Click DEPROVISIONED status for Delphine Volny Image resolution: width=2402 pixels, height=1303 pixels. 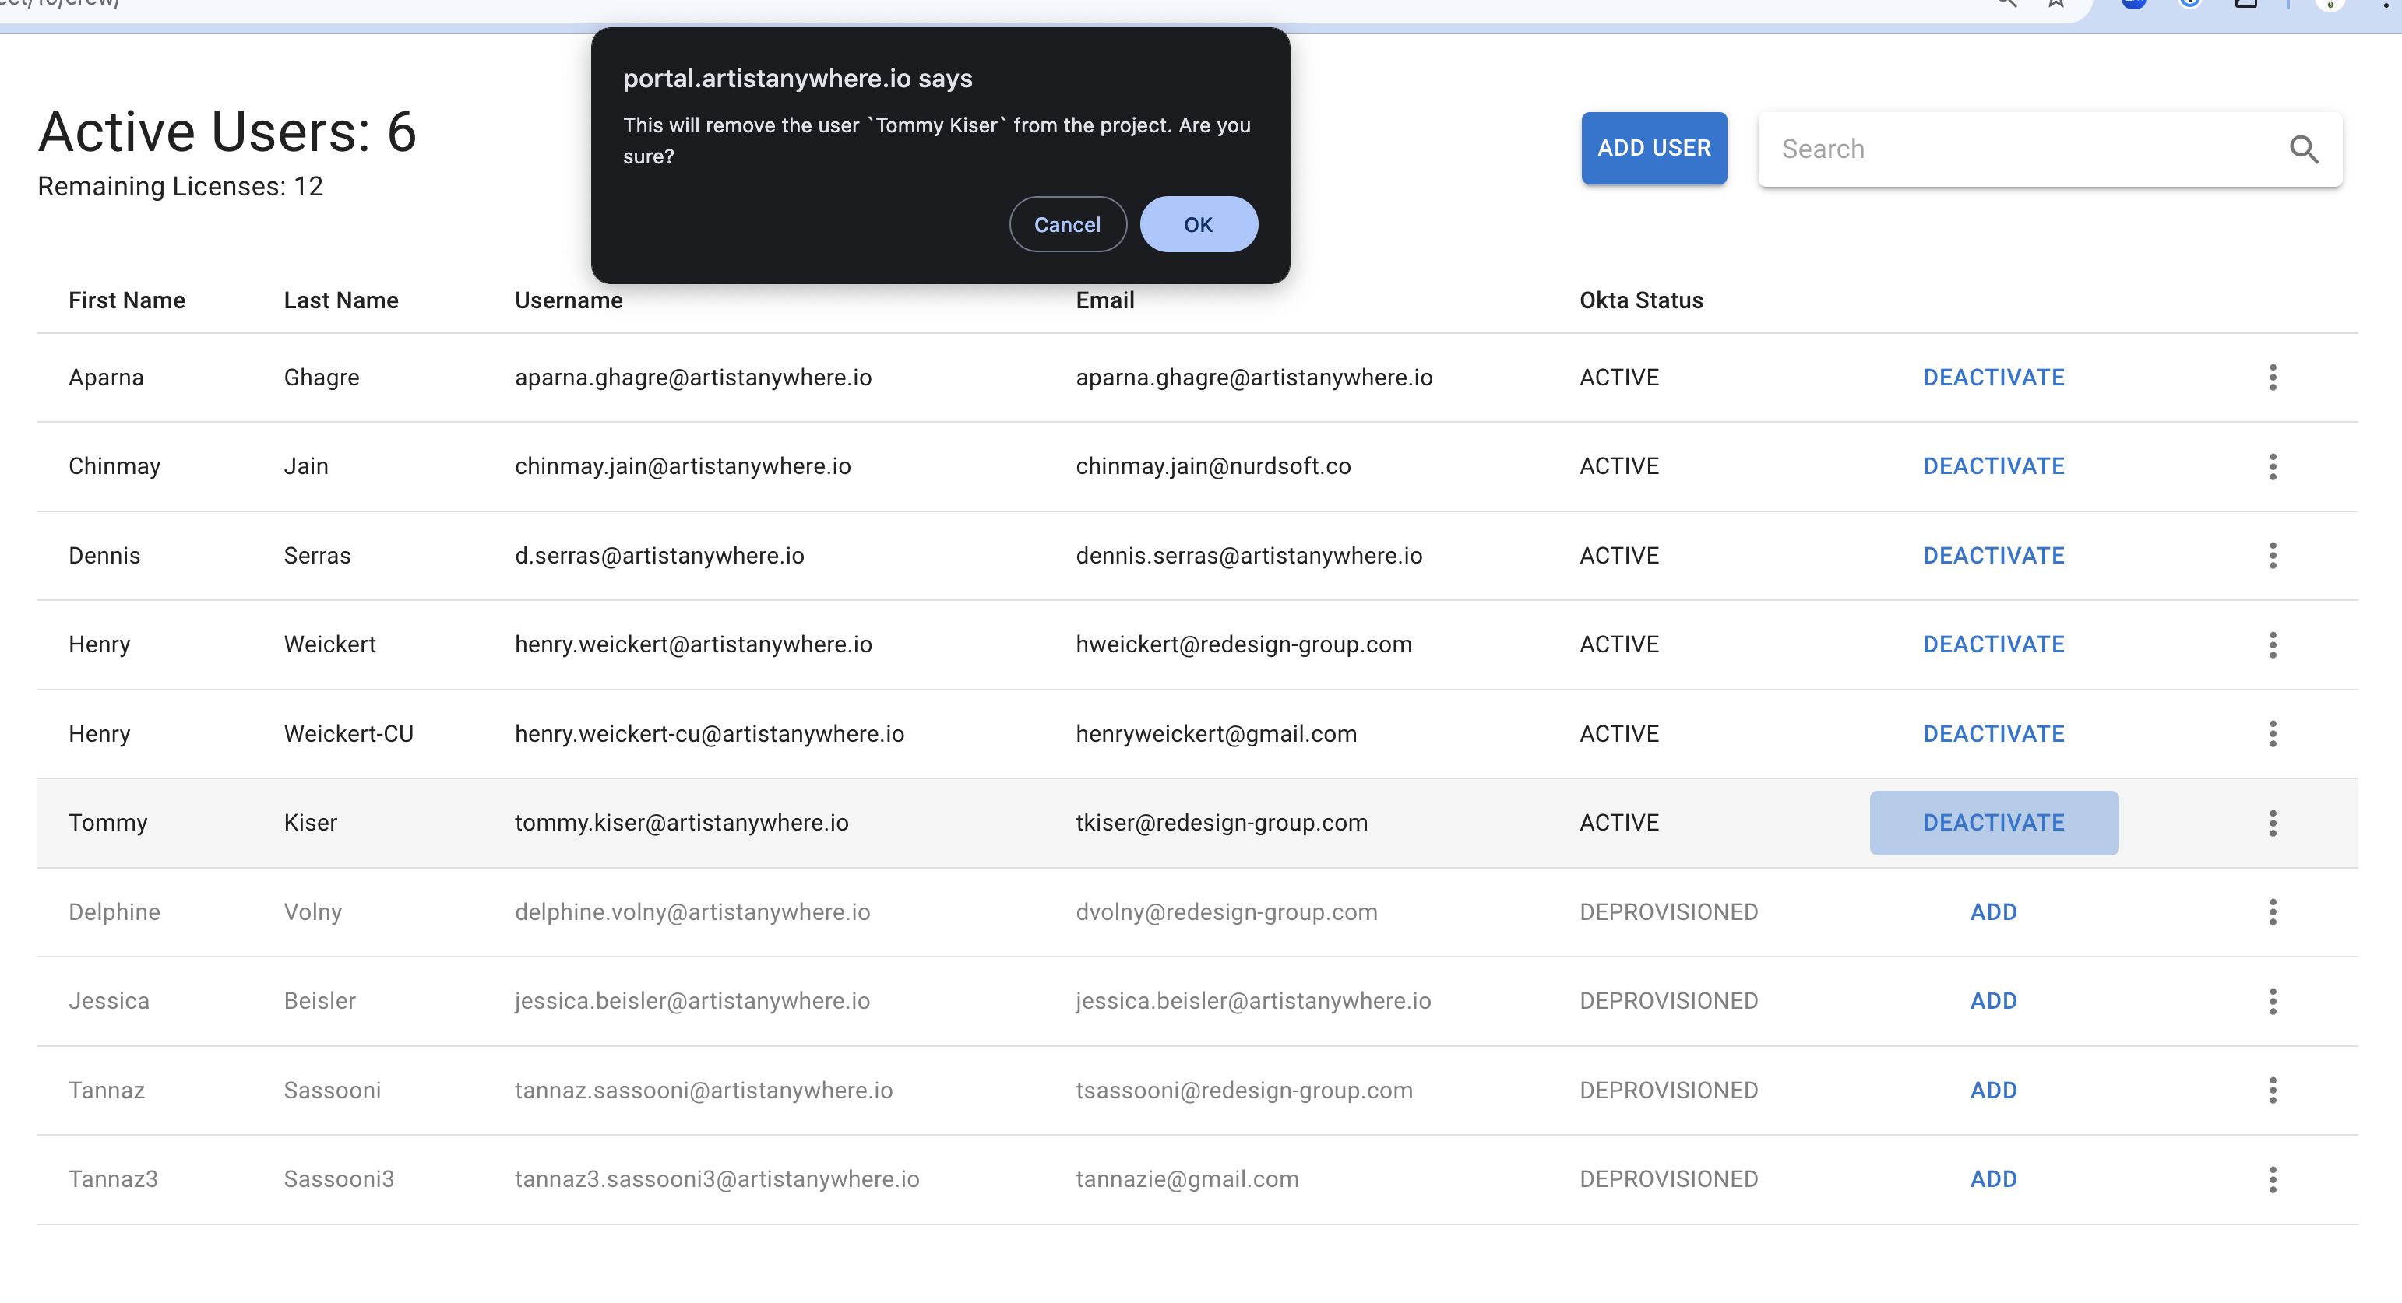[1668, 911]
